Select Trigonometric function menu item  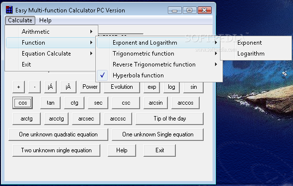[159, 54]
